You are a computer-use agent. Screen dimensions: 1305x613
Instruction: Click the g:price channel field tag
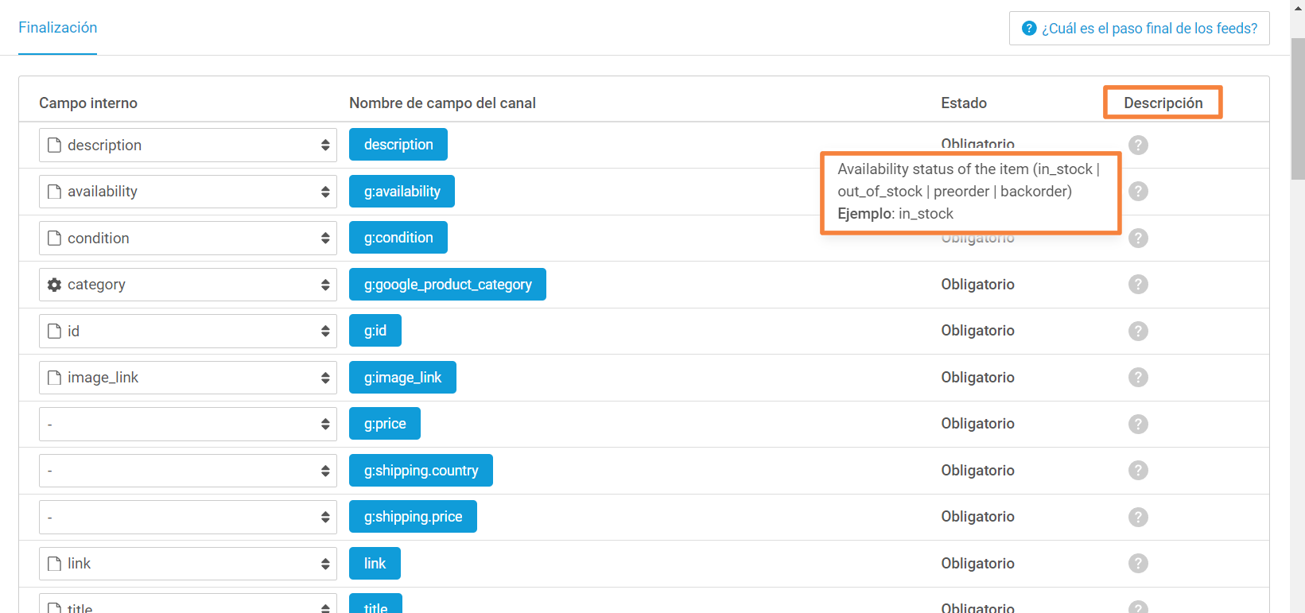click(x=385, y=424)
